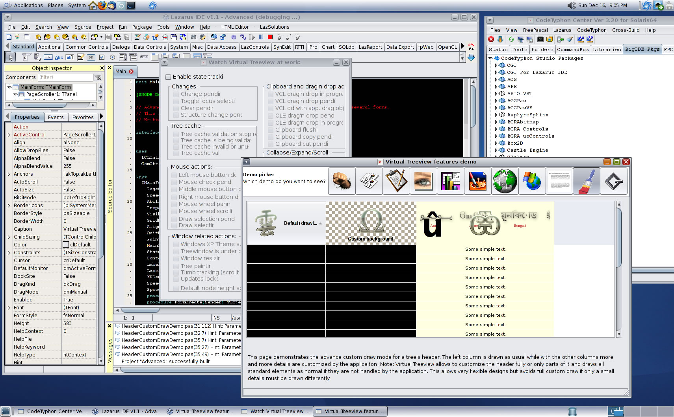Click the 32-bit build icon in CodeTyphon toolbar

pos(590,39)
